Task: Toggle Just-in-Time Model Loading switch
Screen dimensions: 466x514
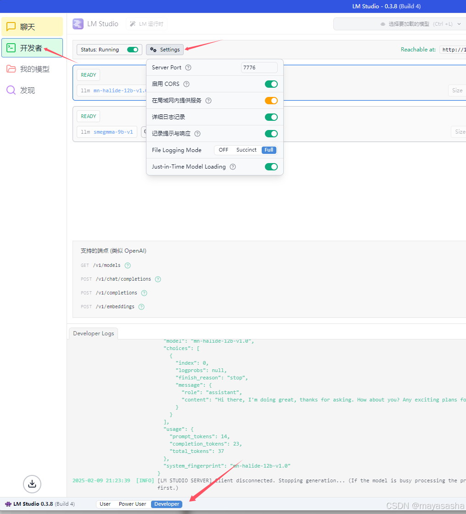Action: point(271,167)
